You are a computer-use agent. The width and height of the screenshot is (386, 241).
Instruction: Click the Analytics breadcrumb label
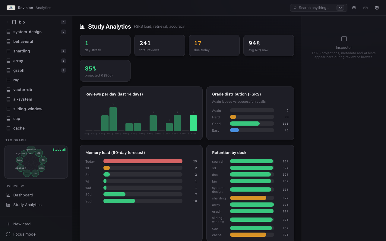pyautogui.click(x=43, y=8)
